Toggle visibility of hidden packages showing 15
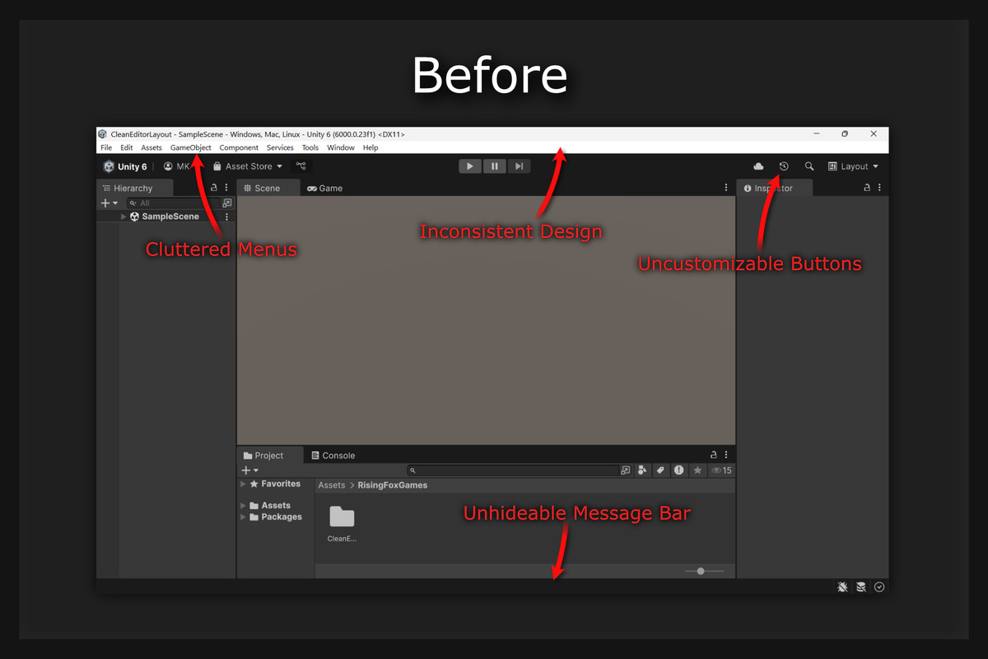 tap(718, 470)
